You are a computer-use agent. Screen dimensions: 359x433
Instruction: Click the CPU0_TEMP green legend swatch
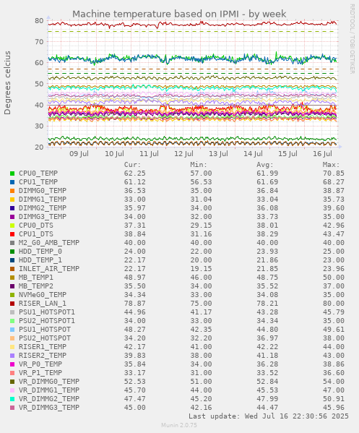point(12,173)
